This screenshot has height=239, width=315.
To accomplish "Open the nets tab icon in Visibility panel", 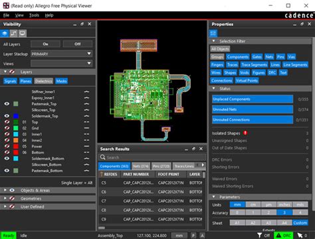I will [x=13, y=33].
